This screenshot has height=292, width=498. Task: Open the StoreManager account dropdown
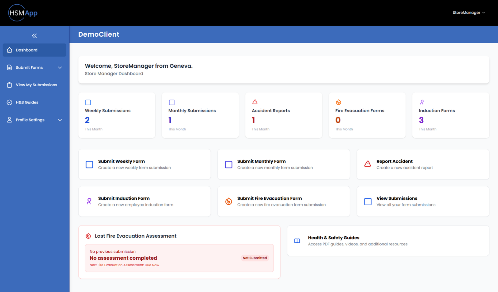[x=469, y=12]
